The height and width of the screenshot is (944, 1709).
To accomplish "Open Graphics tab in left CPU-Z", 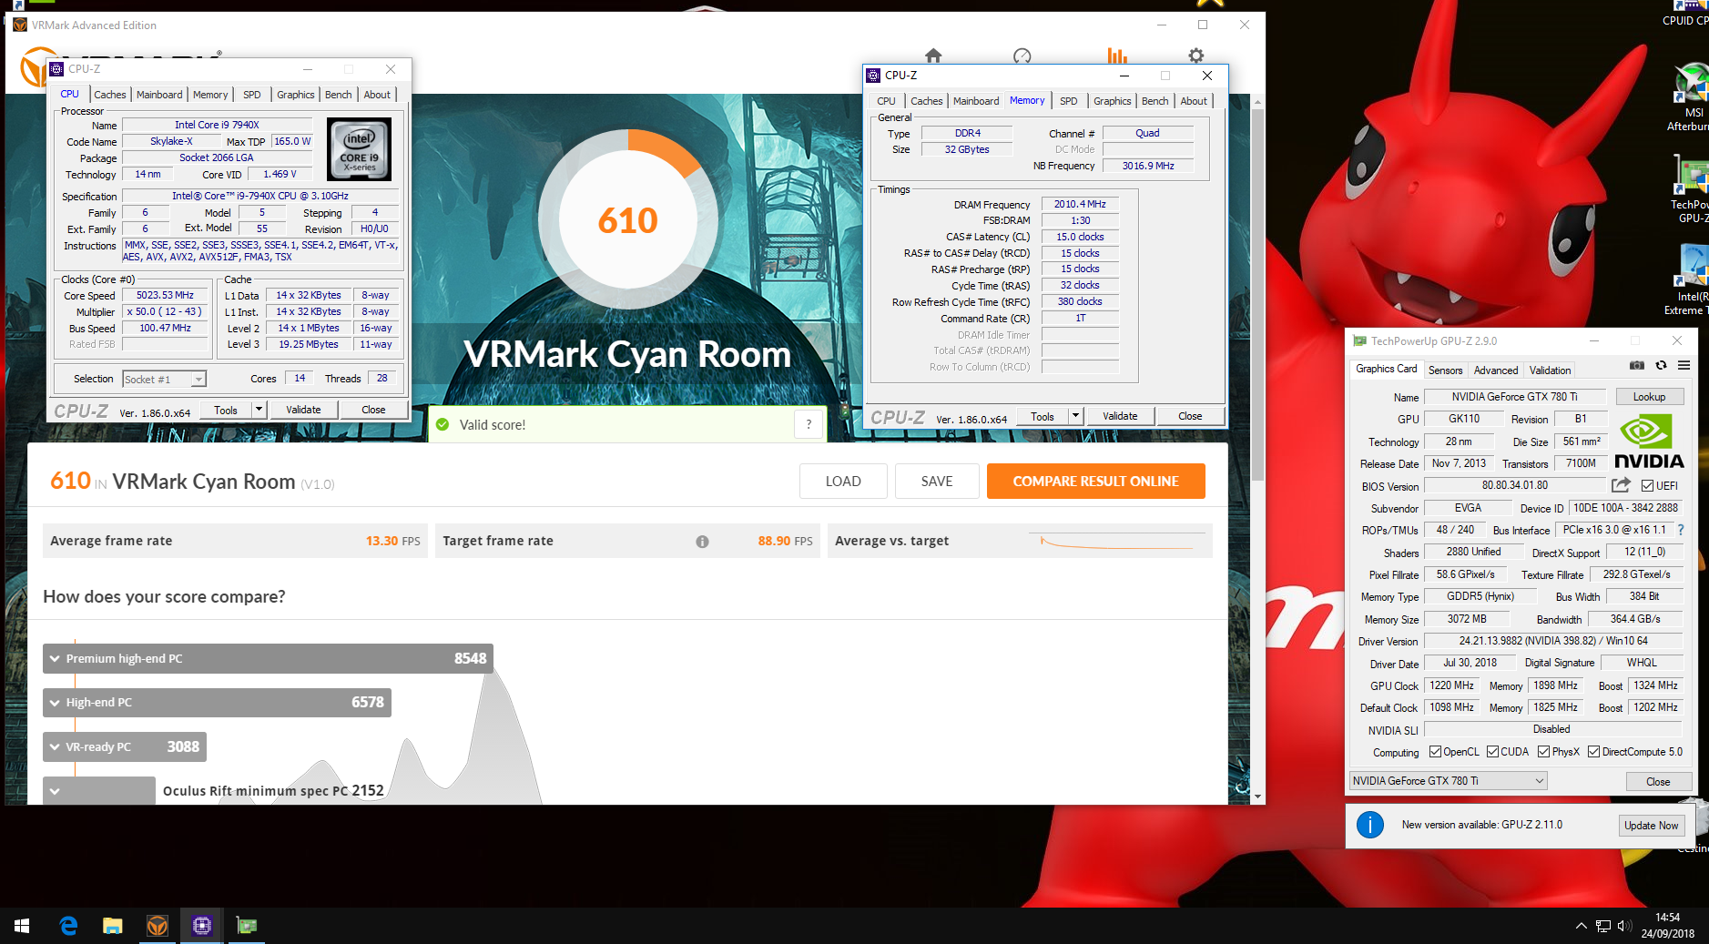I will (x=296, y=95).
